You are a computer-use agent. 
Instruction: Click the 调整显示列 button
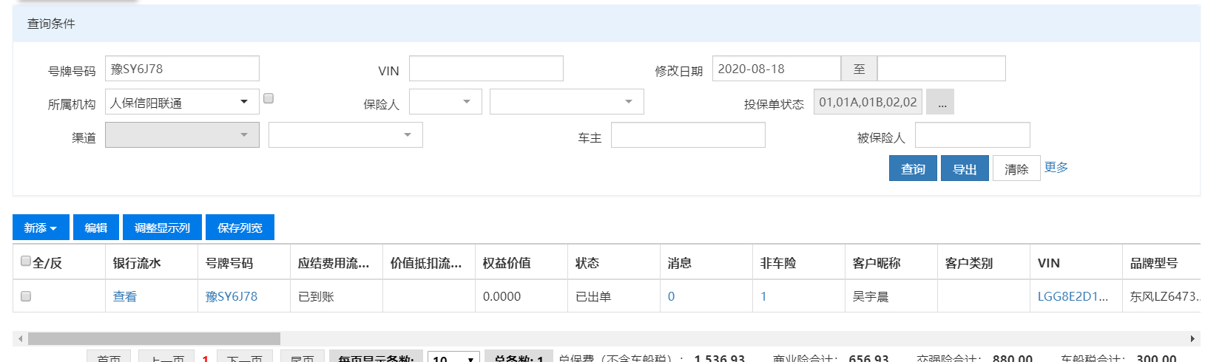point(162,228)
